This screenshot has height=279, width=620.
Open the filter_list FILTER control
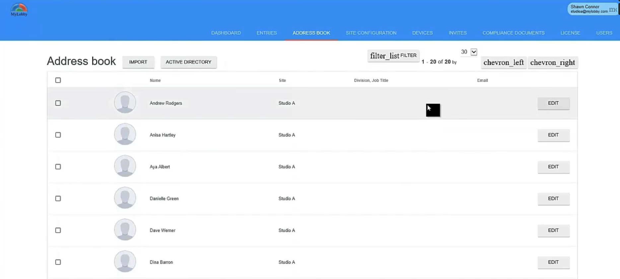tap(393, 56)
